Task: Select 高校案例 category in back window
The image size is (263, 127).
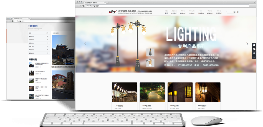Action: 39,50
